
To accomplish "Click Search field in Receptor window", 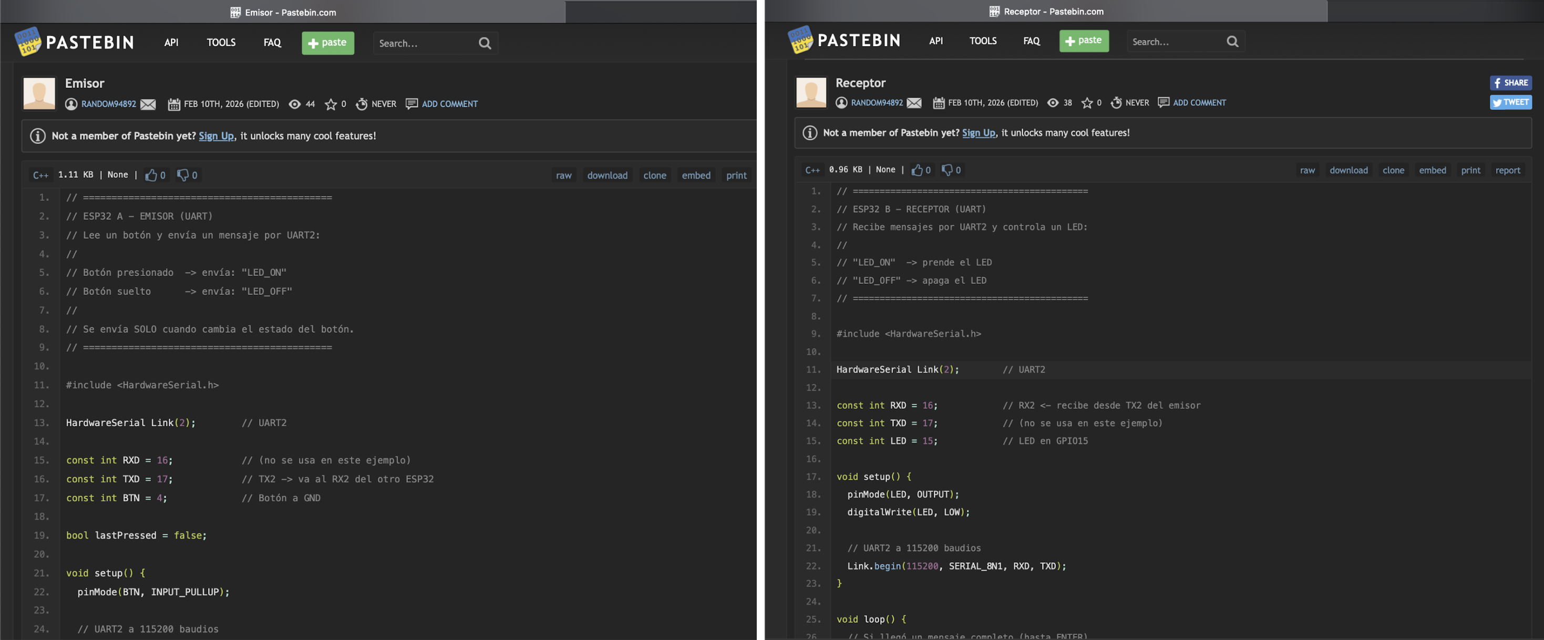I will [x=1172, y=42].
